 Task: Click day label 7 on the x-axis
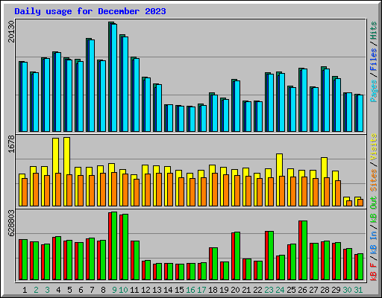92,290
